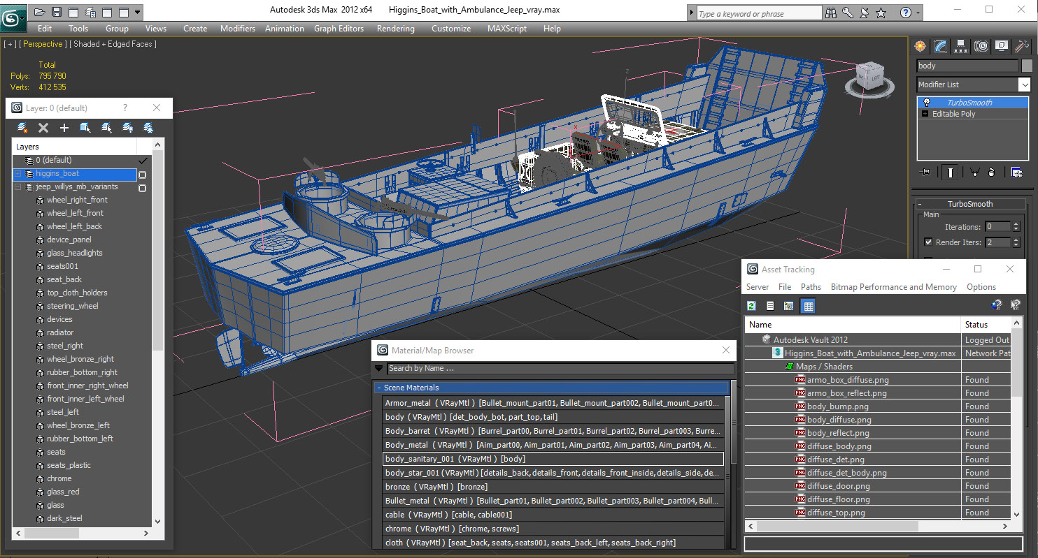Click the Search by Name field in Material Browser
Image resolution: width=1038 pixels, height=558 pixels.
point(560,368)
